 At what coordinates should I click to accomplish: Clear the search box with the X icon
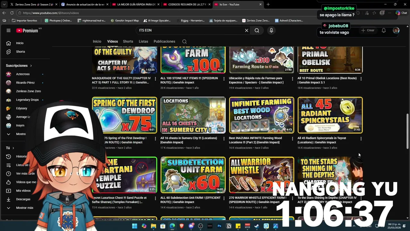click(x=247, y=30)
